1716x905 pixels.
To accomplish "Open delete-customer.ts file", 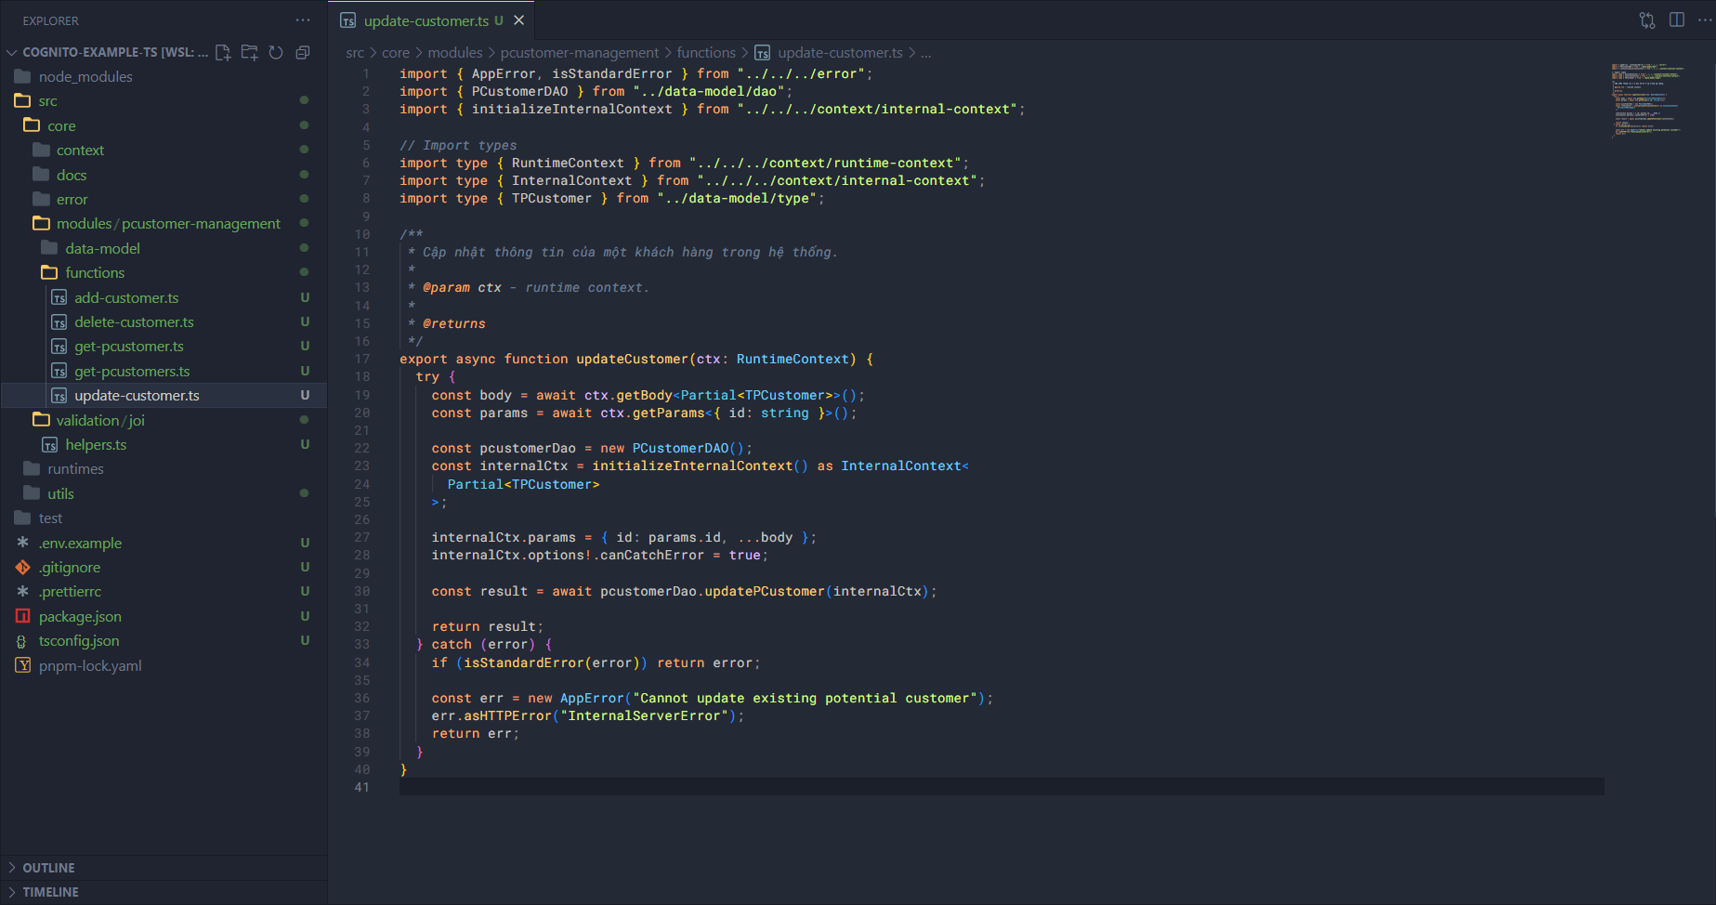I will [134, 321].
